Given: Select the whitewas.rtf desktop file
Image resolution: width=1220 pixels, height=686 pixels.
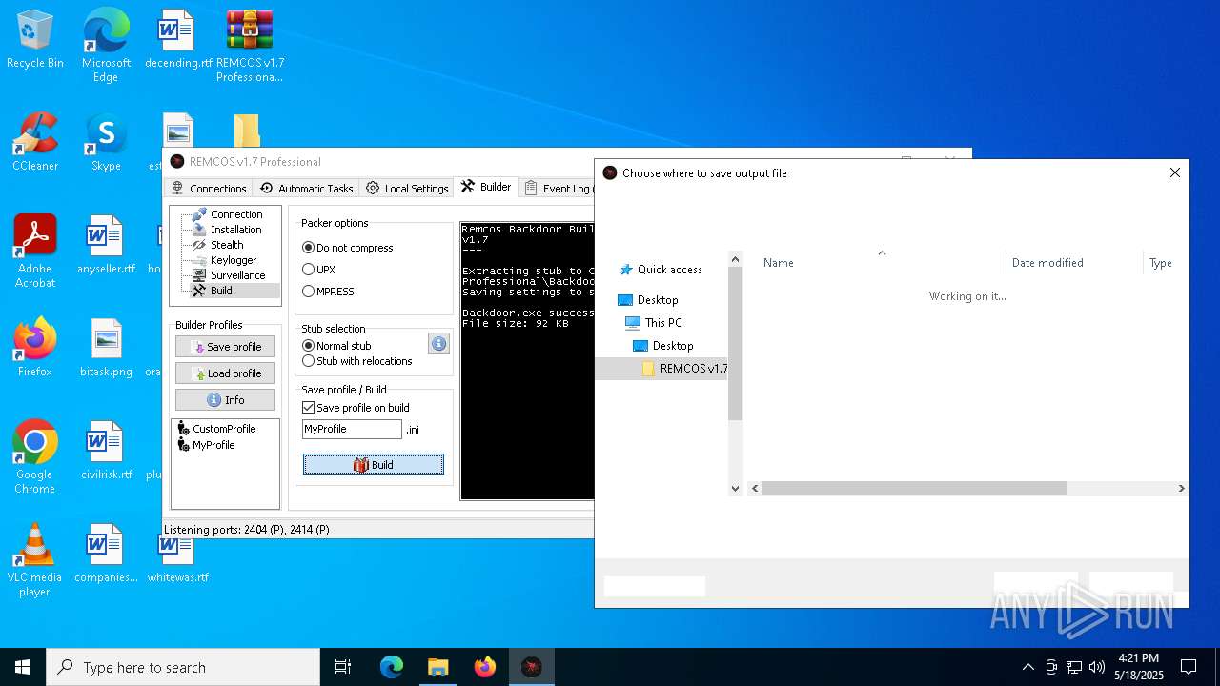Looking at the screenshot, I should (x=178, y=560).
